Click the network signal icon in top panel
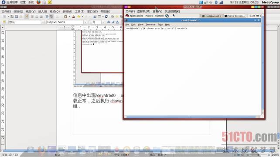The height and width of the screenshot is (157, 280). [222, 2]
